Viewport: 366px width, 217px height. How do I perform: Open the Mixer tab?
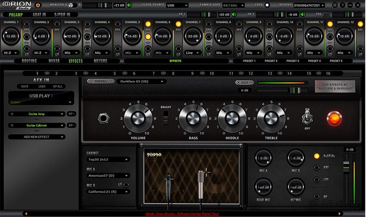[54, 61]
